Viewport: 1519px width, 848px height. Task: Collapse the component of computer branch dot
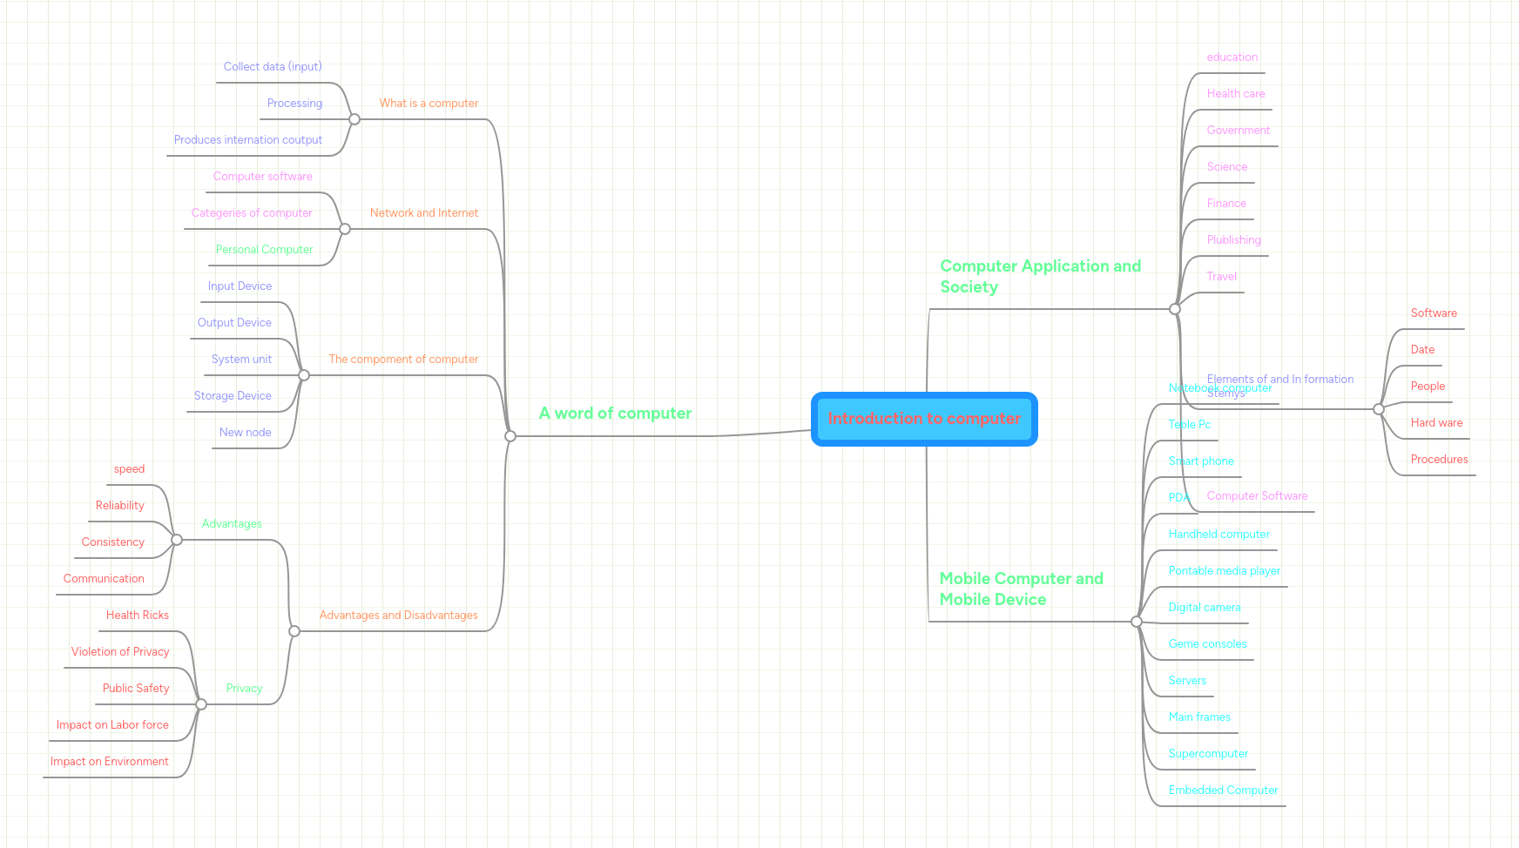tap(304, 375)
